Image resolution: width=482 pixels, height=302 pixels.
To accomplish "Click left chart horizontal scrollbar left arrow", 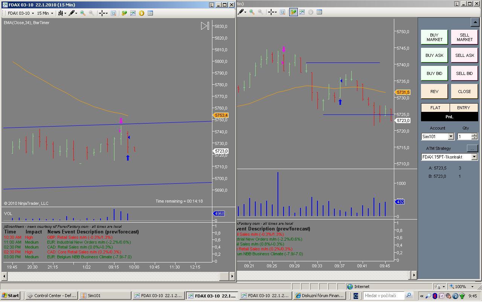I will [x=4, y=276].
